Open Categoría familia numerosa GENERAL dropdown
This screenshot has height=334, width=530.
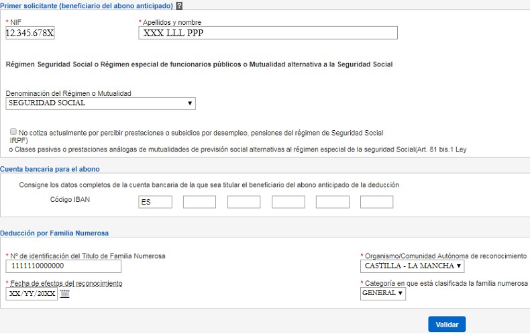tap(382, 294)
